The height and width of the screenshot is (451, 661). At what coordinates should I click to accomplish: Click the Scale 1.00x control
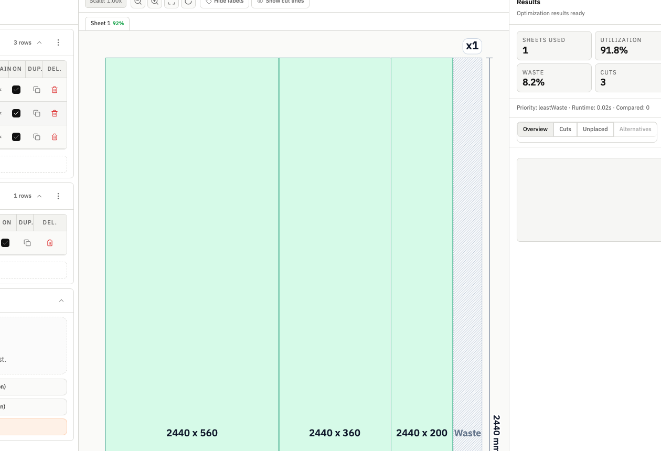click(105, 3)
